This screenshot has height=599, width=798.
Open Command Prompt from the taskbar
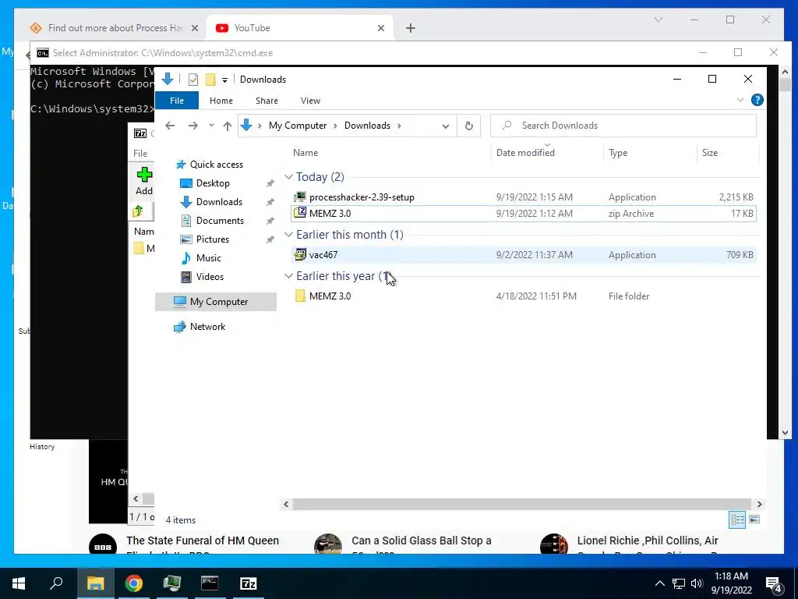210,583
